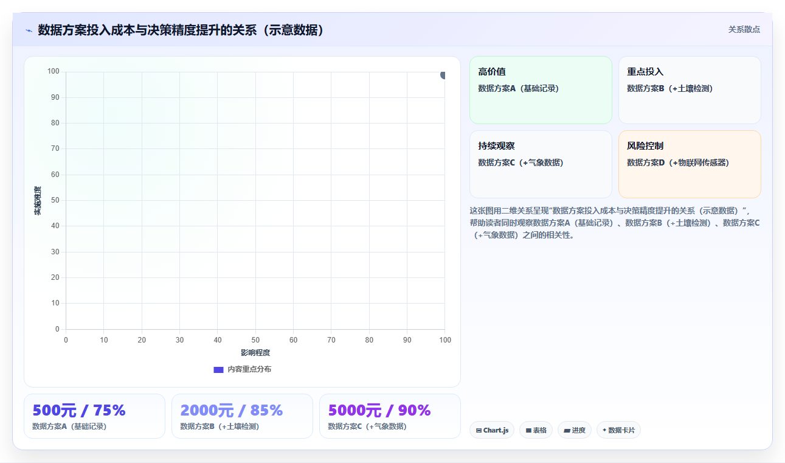Viewport: 785px width, 463px height.
Task: Toggle the '内容重点分布' legend color box
Action: (x=219, y=369)
